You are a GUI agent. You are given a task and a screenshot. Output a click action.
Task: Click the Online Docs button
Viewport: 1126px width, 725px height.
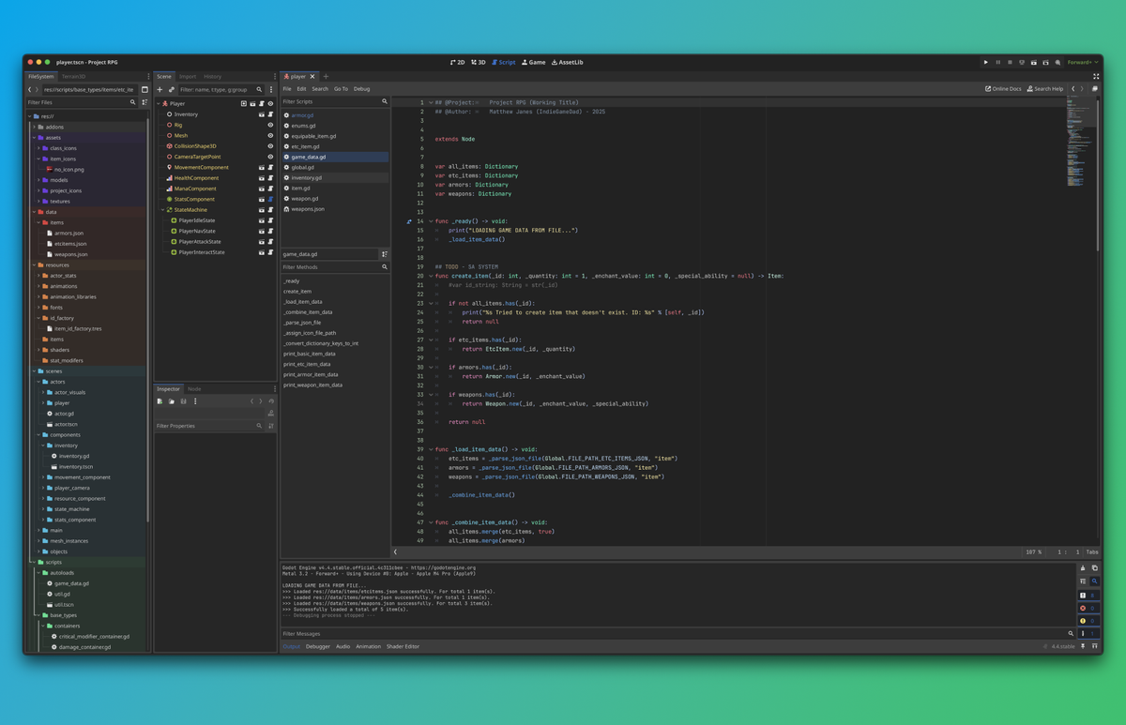[x=1003, y=89]
